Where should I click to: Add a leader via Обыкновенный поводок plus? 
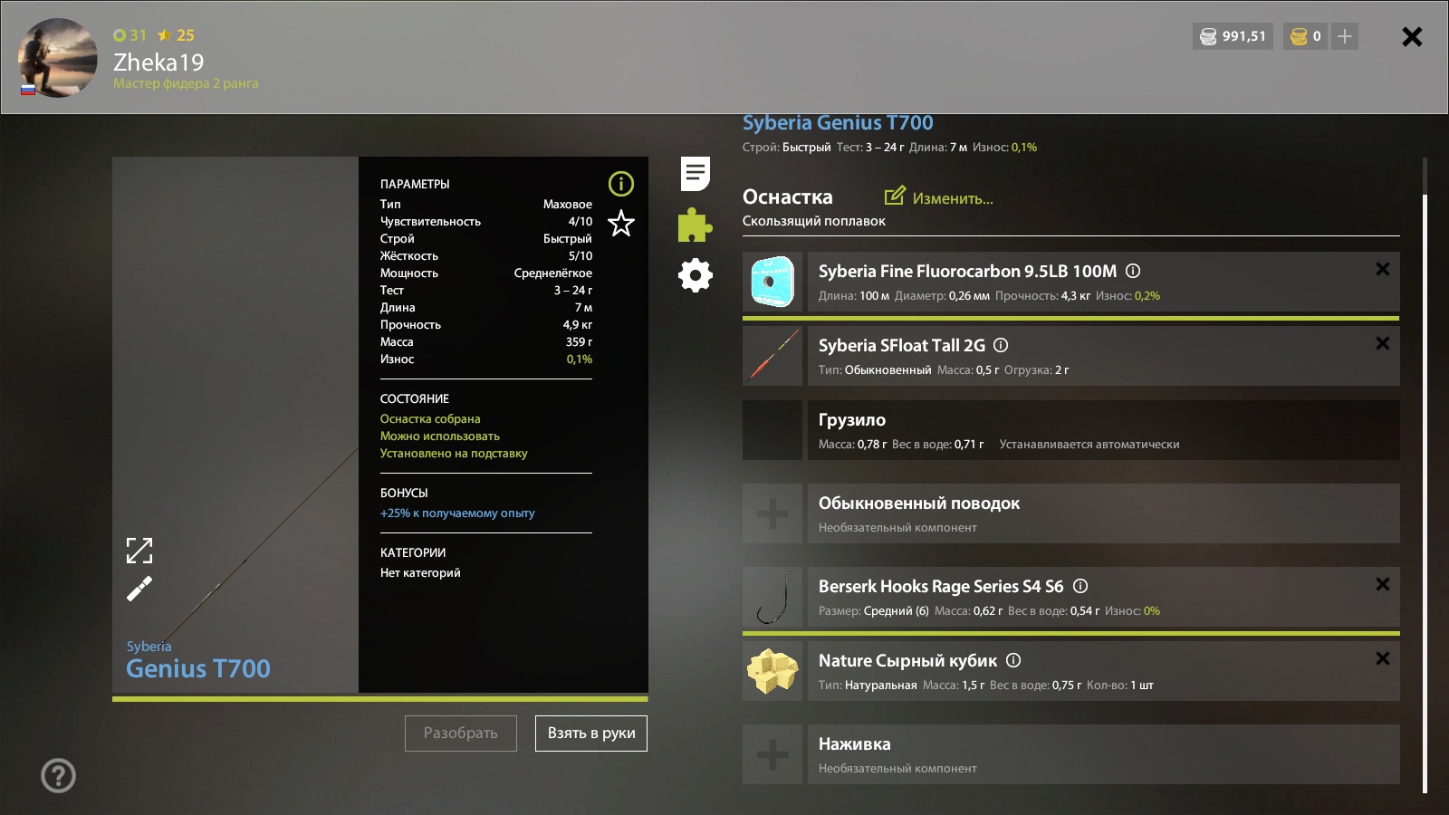pyautogui.click(x=772, y=513)
